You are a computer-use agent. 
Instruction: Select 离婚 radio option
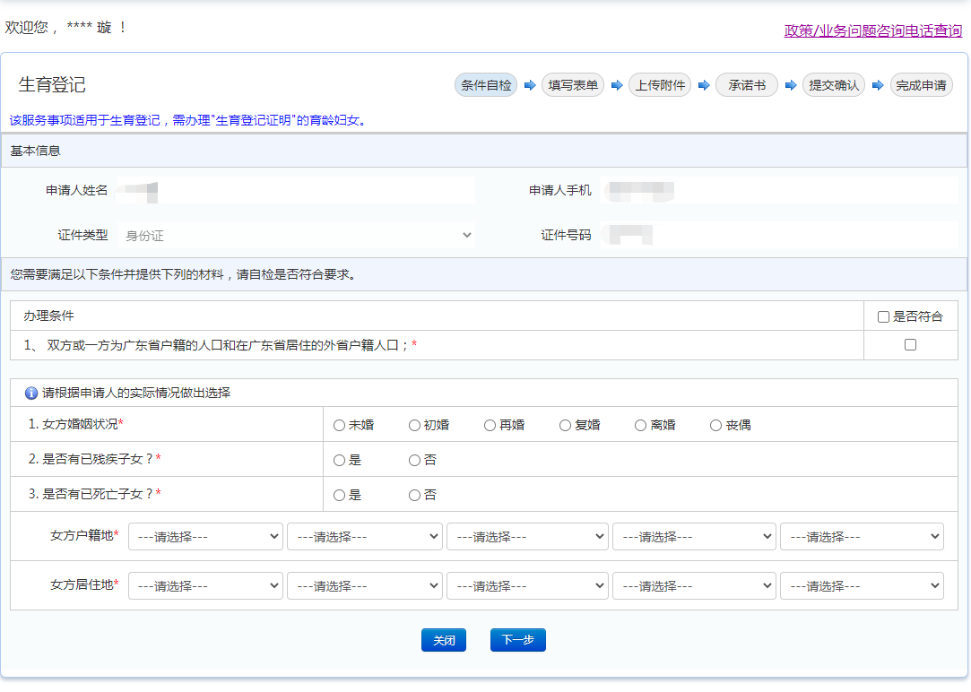click(x=640, y=425)
